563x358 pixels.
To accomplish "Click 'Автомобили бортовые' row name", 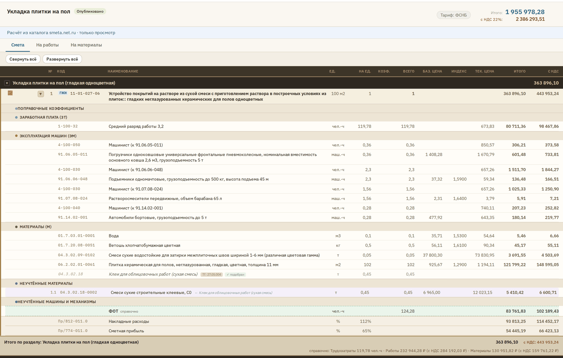I will [158, 217].
